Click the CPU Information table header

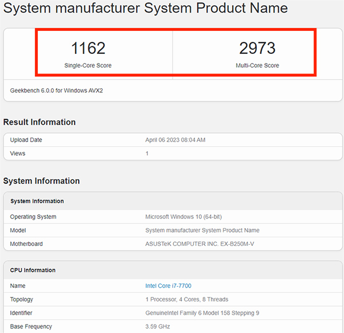point(33,270)
